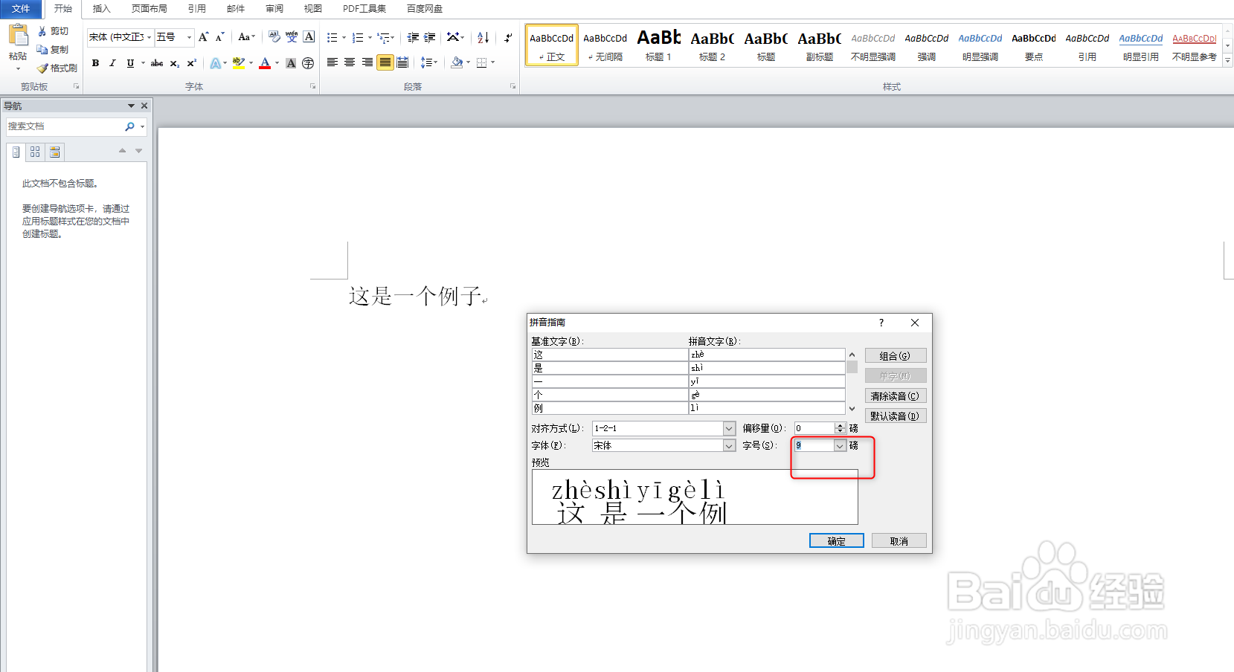The image size is (1234, 672).
Task: Toggle the highlighted Justify alignment button
Action: [385, 62]
